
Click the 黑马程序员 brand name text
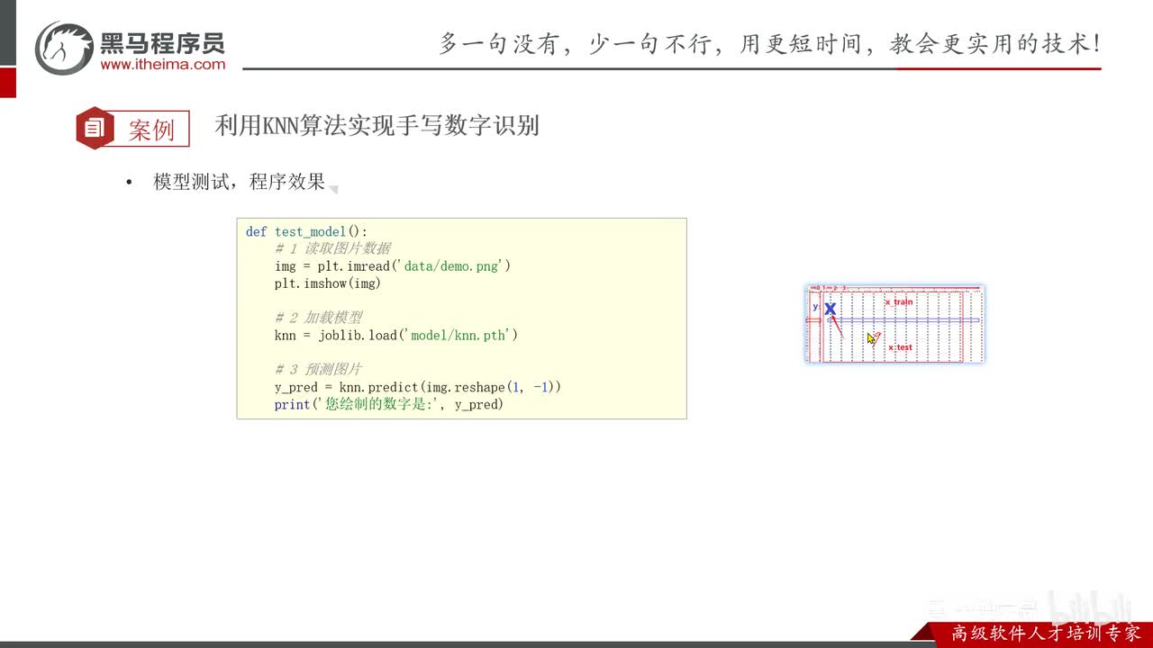click(x=162, y=43)
